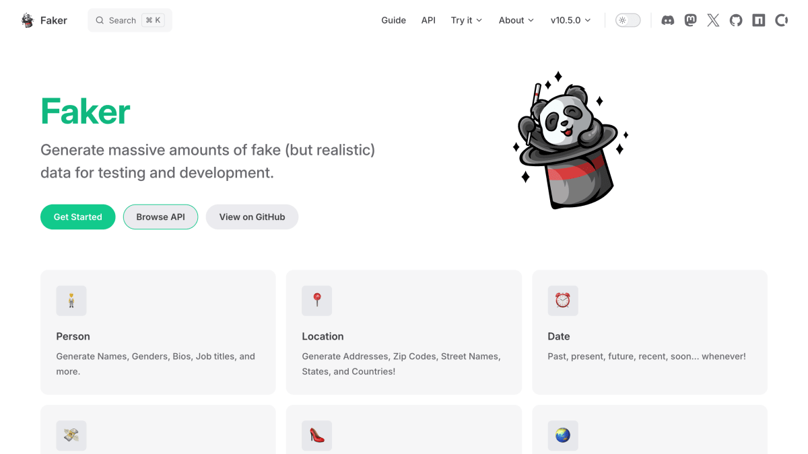This screenshot has height=454, width=808.
Task: Click the Date alarm clock icon
Action: [563, 301]
